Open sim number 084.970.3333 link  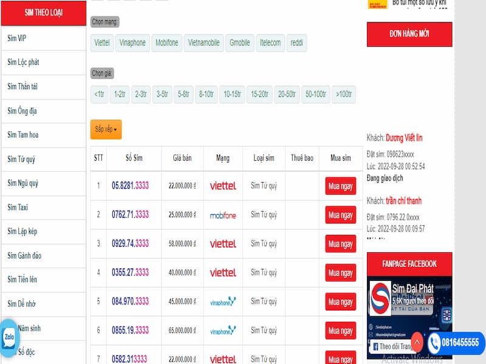pos(130,302)
